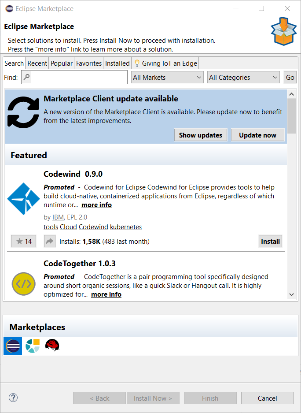Viewport: 301px width, 413px height.
Task: Click Update now button
Action: [257, 135]
